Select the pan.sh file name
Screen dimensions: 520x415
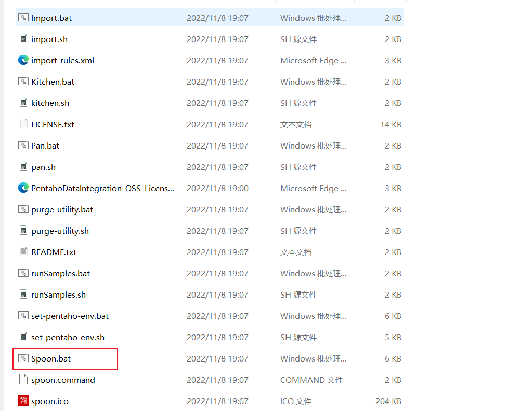tap(44, 167)
